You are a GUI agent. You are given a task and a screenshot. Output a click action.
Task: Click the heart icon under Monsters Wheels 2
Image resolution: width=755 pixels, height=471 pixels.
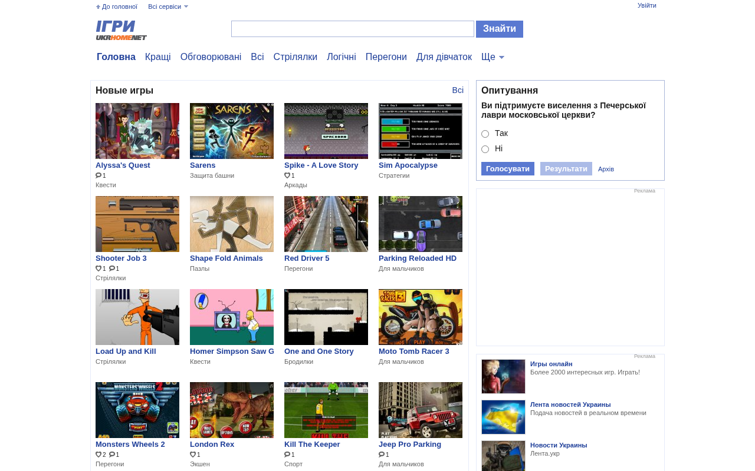tap(99, 455)
